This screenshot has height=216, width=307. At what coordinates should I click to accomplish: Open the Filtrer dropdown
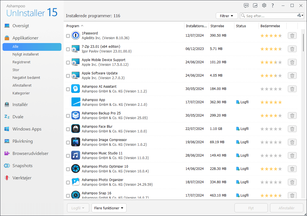tap(227, 16)
